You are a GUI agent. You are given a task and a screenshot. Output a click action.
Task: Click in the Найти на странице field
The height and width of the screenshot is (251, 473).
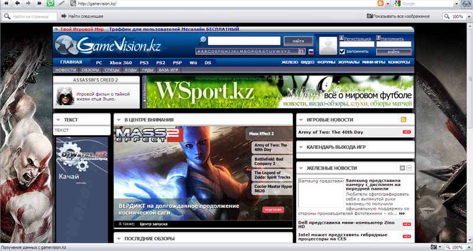[x=30, y=17]
